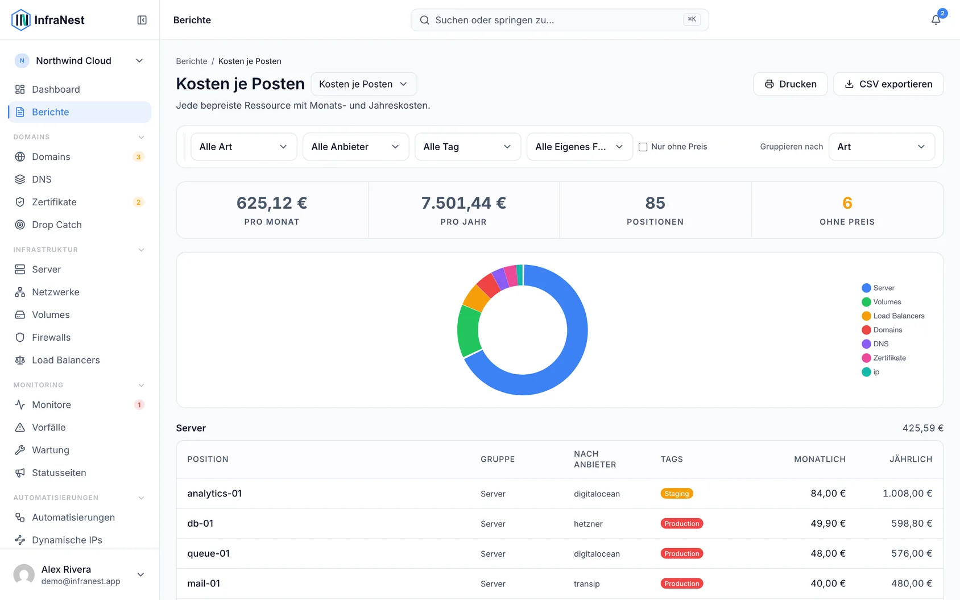This screenshot has height=600, width=960.
Task: Collapse the Domains sidebar section
Action: coord(141,137)
